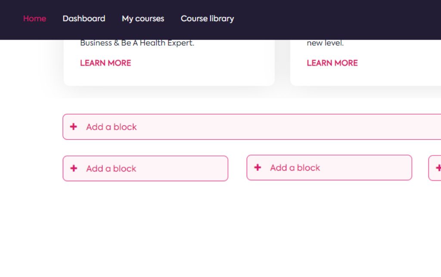Click the plus icon in the lower-left Add a block box
The width and height of the screenshot is (441, 277).
[74, 168]
